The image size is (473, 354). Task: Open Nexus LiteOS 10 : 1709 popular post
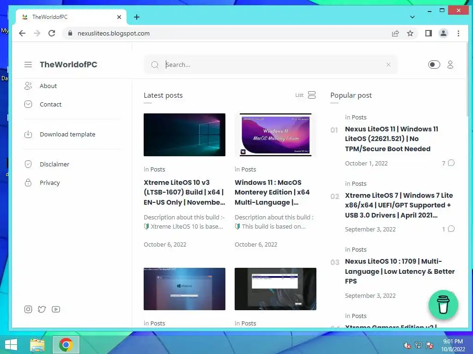(x=400, y=271)
